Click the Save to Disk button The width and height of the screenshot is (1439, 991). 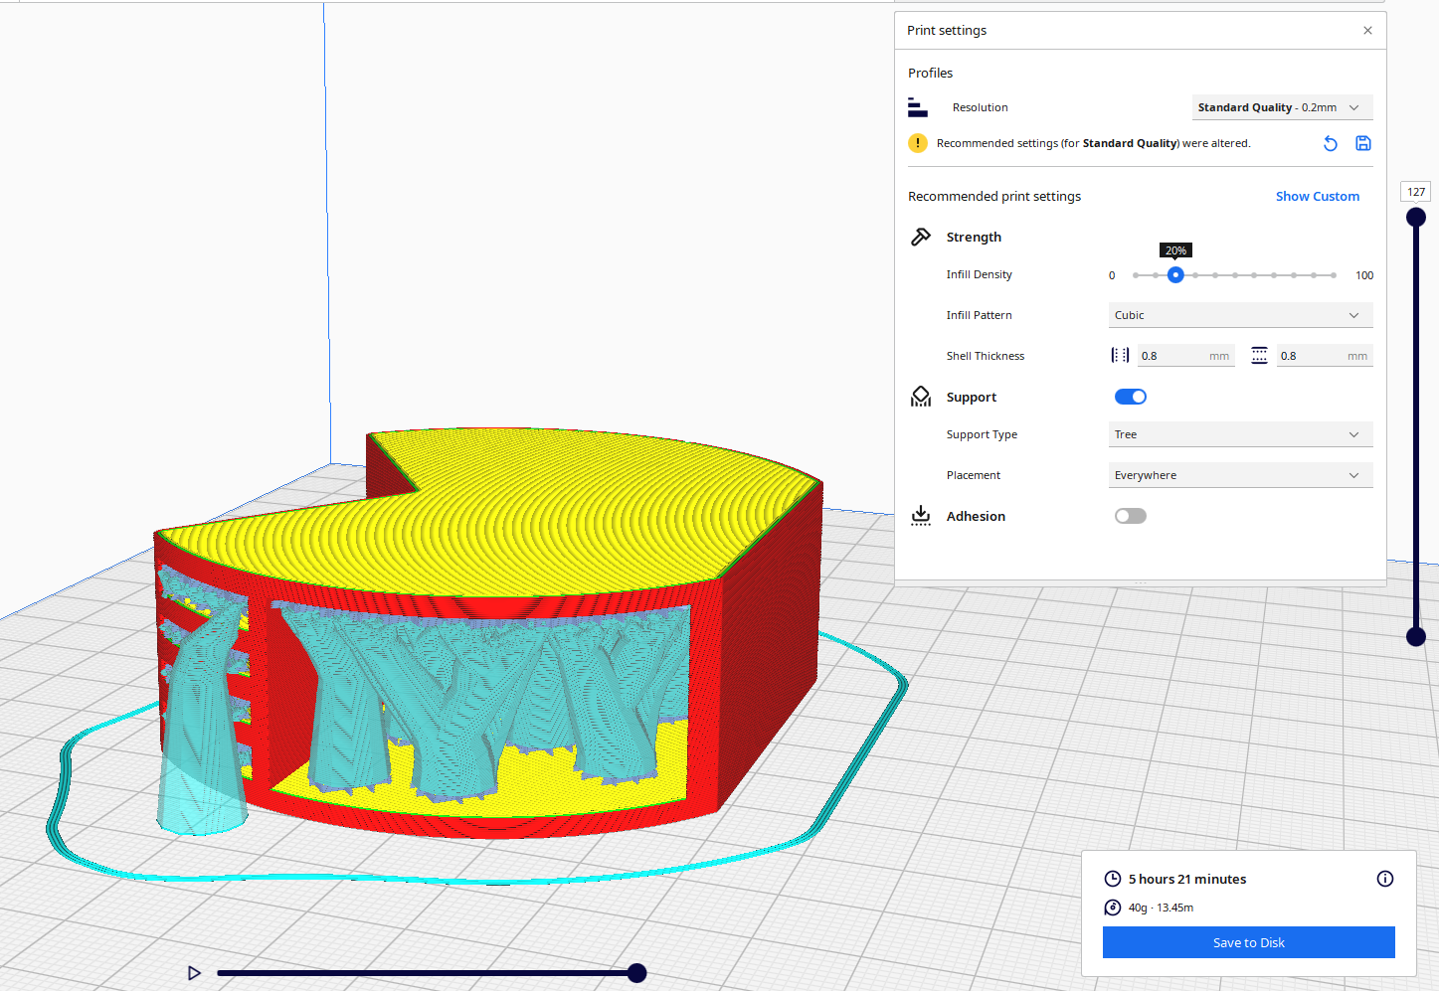pyautogui.click(x=1248, y=942)
